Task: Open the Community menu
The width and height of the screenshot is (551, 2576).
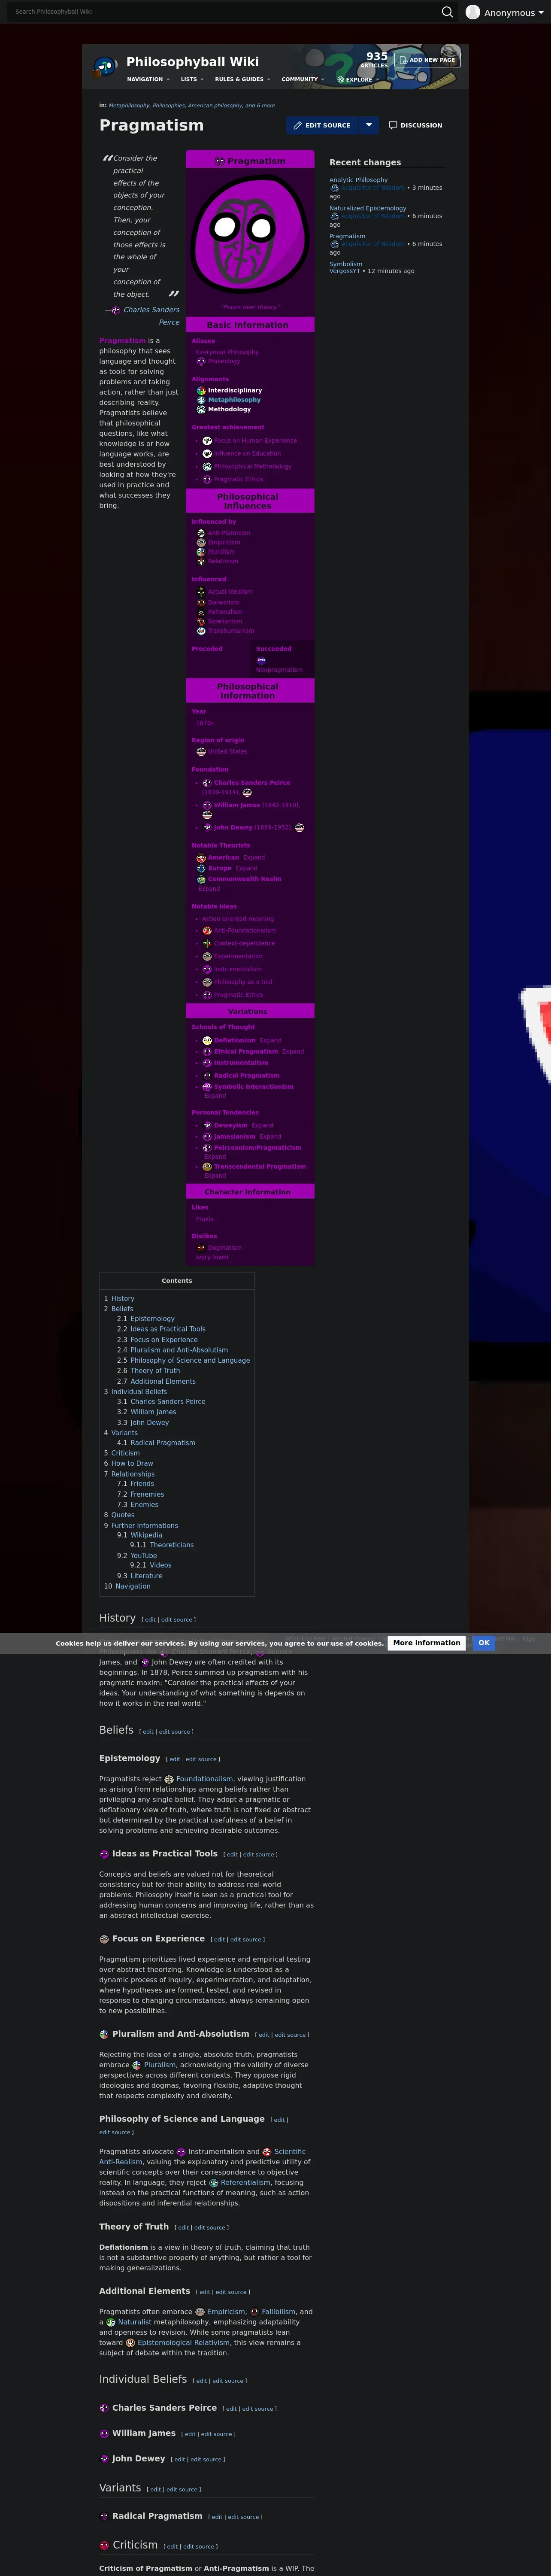Action: pos(303,79)
